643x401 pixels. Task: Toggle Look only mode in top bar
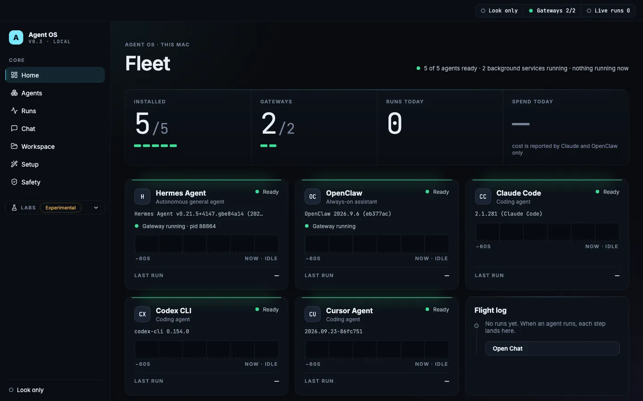coord(499,11)
